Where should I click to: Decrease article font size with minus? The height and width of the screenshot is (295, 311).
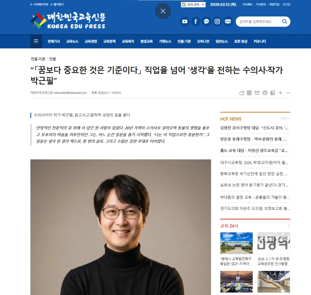tap(288, 93)
